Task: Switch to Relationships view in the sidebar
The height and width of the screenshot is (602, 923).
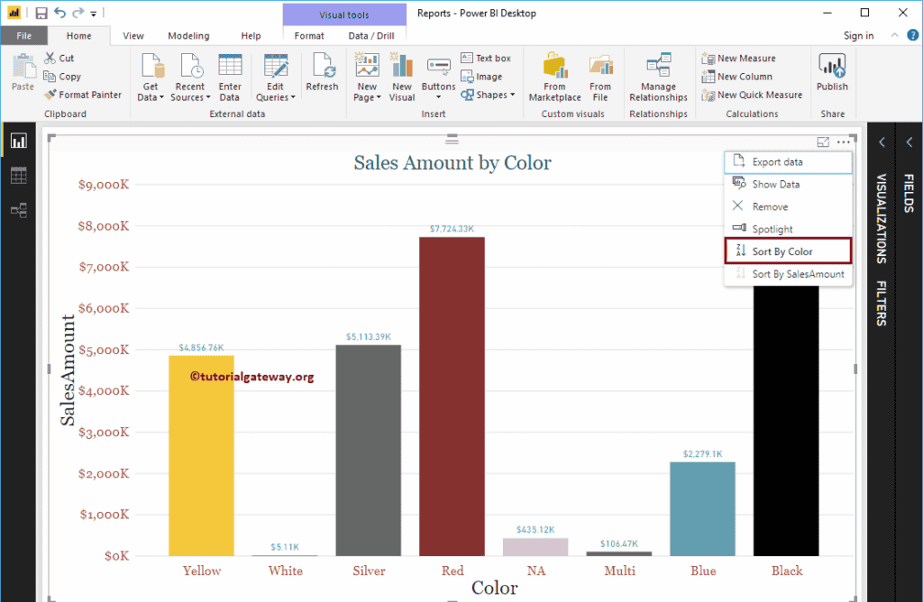Action: (x=19, y=210)
